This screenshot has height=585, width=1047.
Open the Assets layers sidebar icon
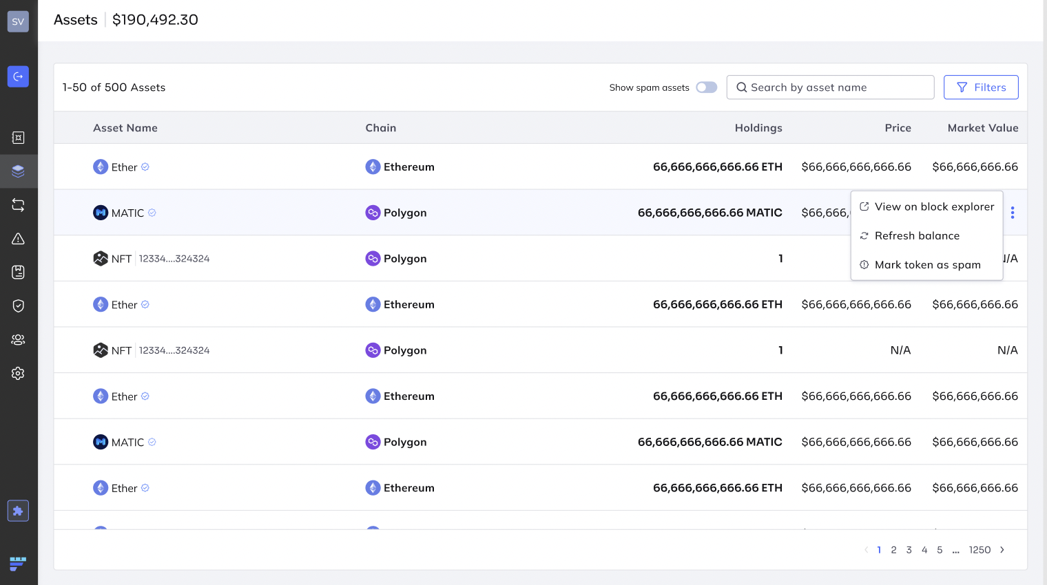point(19,171)
